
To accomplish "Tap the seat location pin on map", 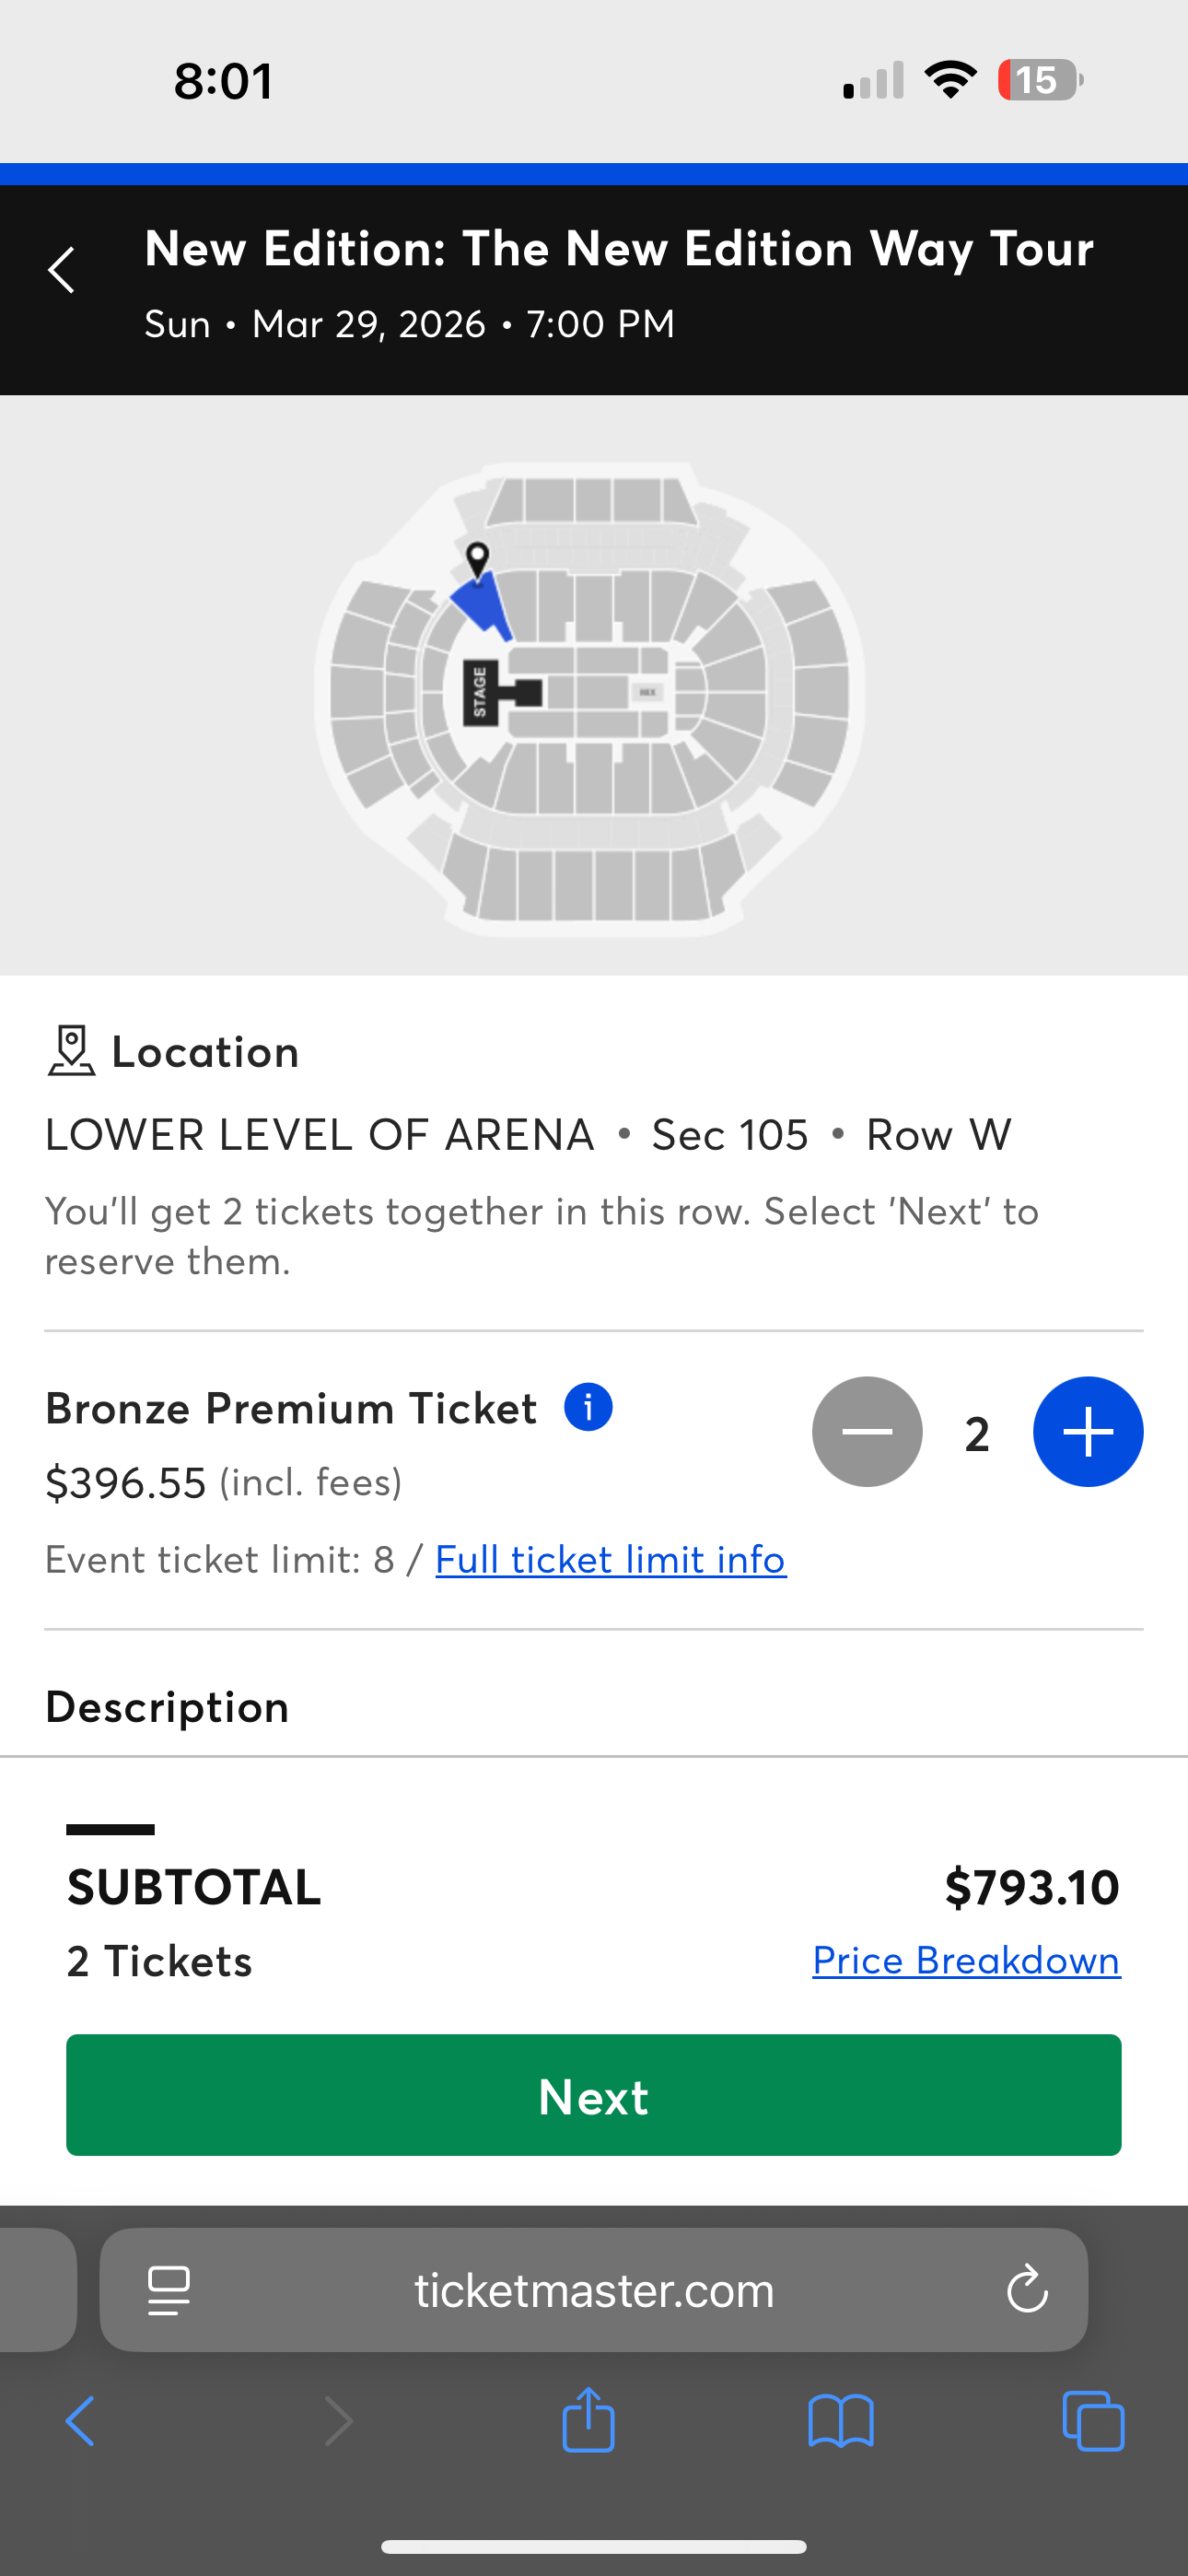I will (x=478, y=558).
